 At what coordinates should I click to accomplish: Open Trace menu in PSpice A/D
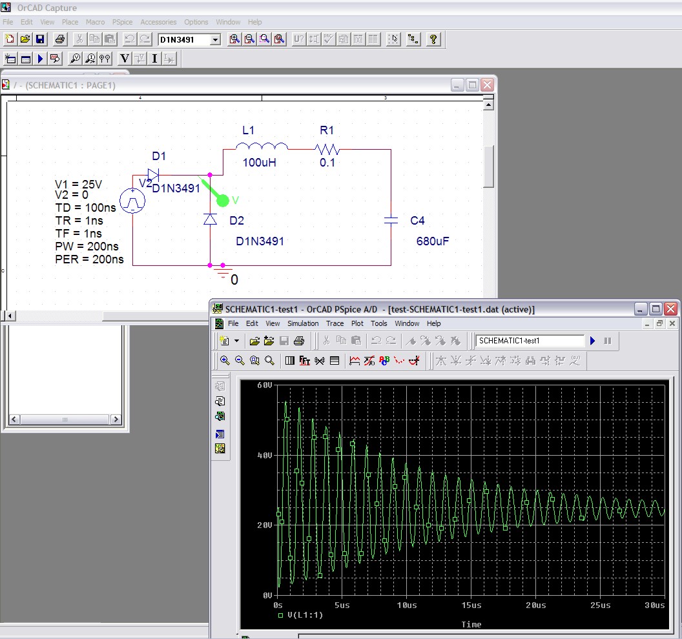[x=335, y=323]
